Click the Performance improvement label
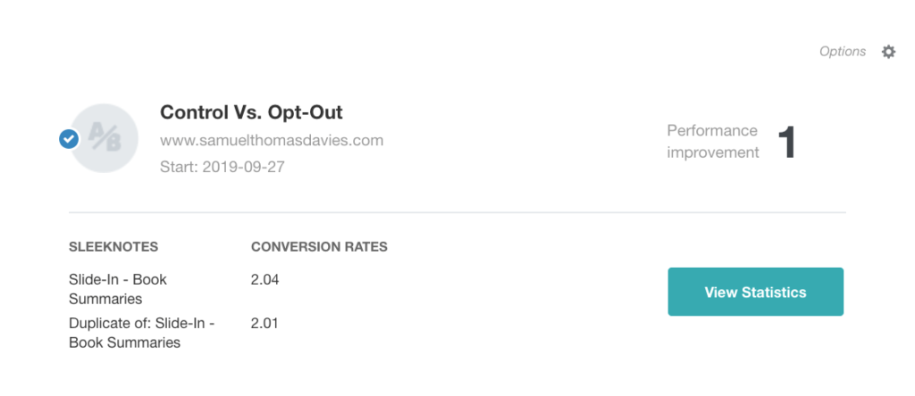Viewport: 915px width, 396px height. pos(713,141)
